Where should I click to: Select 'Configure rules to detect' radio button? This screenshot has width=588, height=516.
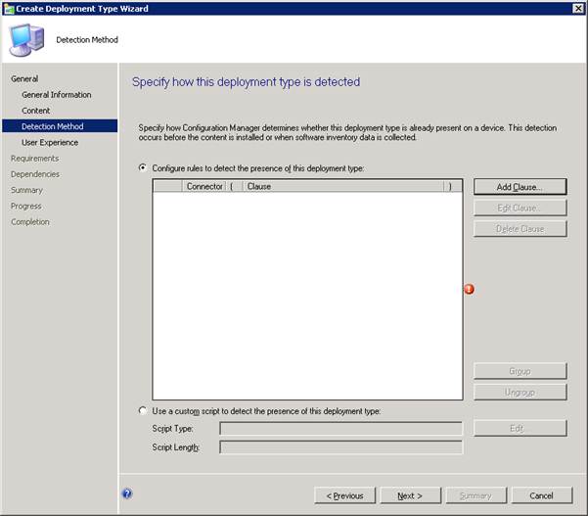143,168
